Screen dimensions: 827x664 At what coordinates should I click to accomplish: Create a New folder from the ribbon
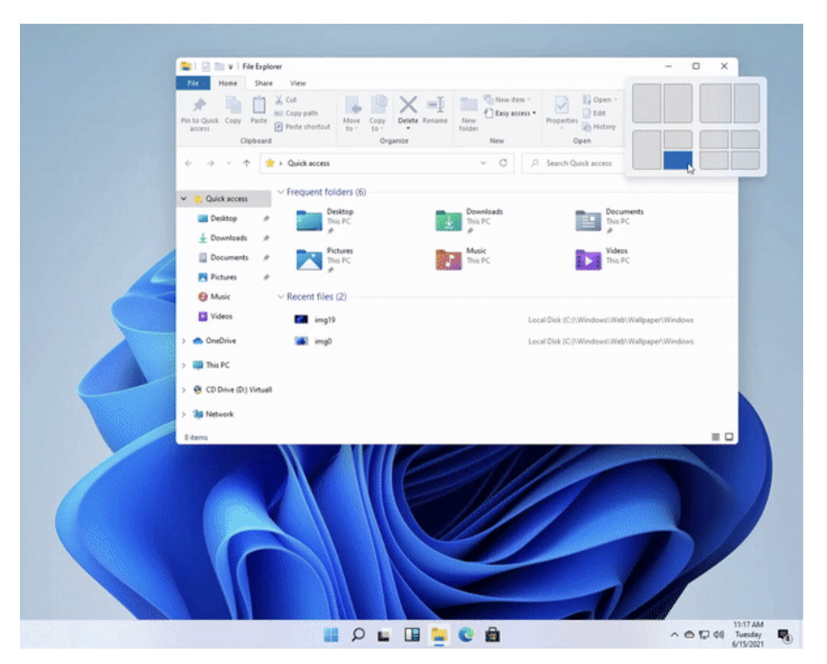[468, 113]
